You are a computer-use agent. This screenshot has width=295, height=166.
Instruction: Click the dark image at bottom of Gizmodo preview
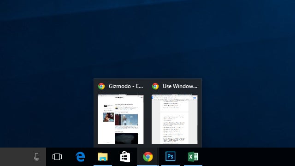pyautogui.click(x=126, y=138)
